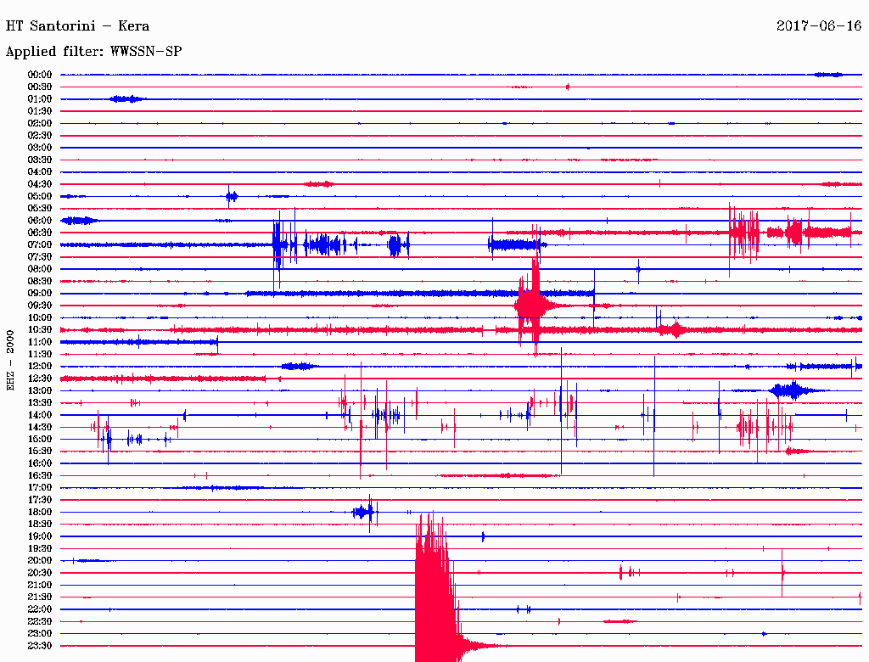869x662 pixels.
Task: Select the 11:00 time label
Action: pyautogui.click(x=40, y=342)
